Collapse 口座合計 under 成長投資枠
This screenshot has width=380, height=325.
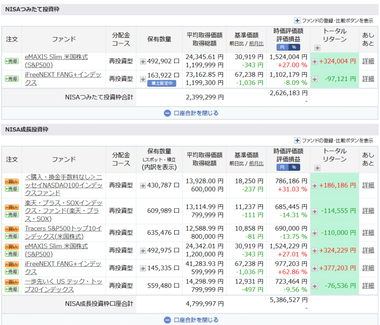tap(191, 320)
